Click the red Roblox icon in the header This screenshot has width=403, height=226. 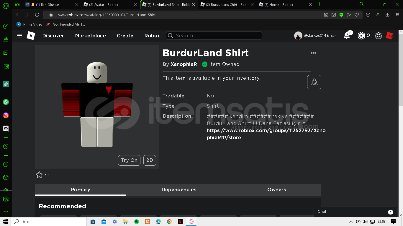pyautogui.click(x=390, y=36)
